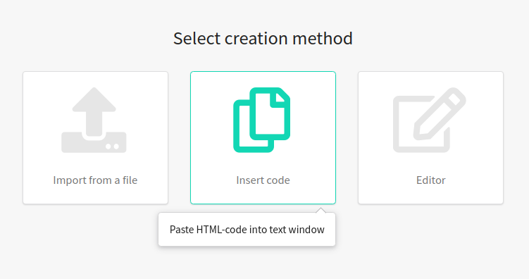Select the green copy documents icon

click(x=262, y=120)
